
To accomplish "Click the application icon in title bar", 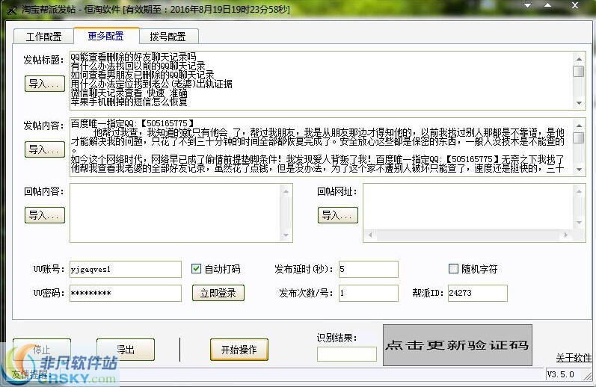I will tap(12, 10).
